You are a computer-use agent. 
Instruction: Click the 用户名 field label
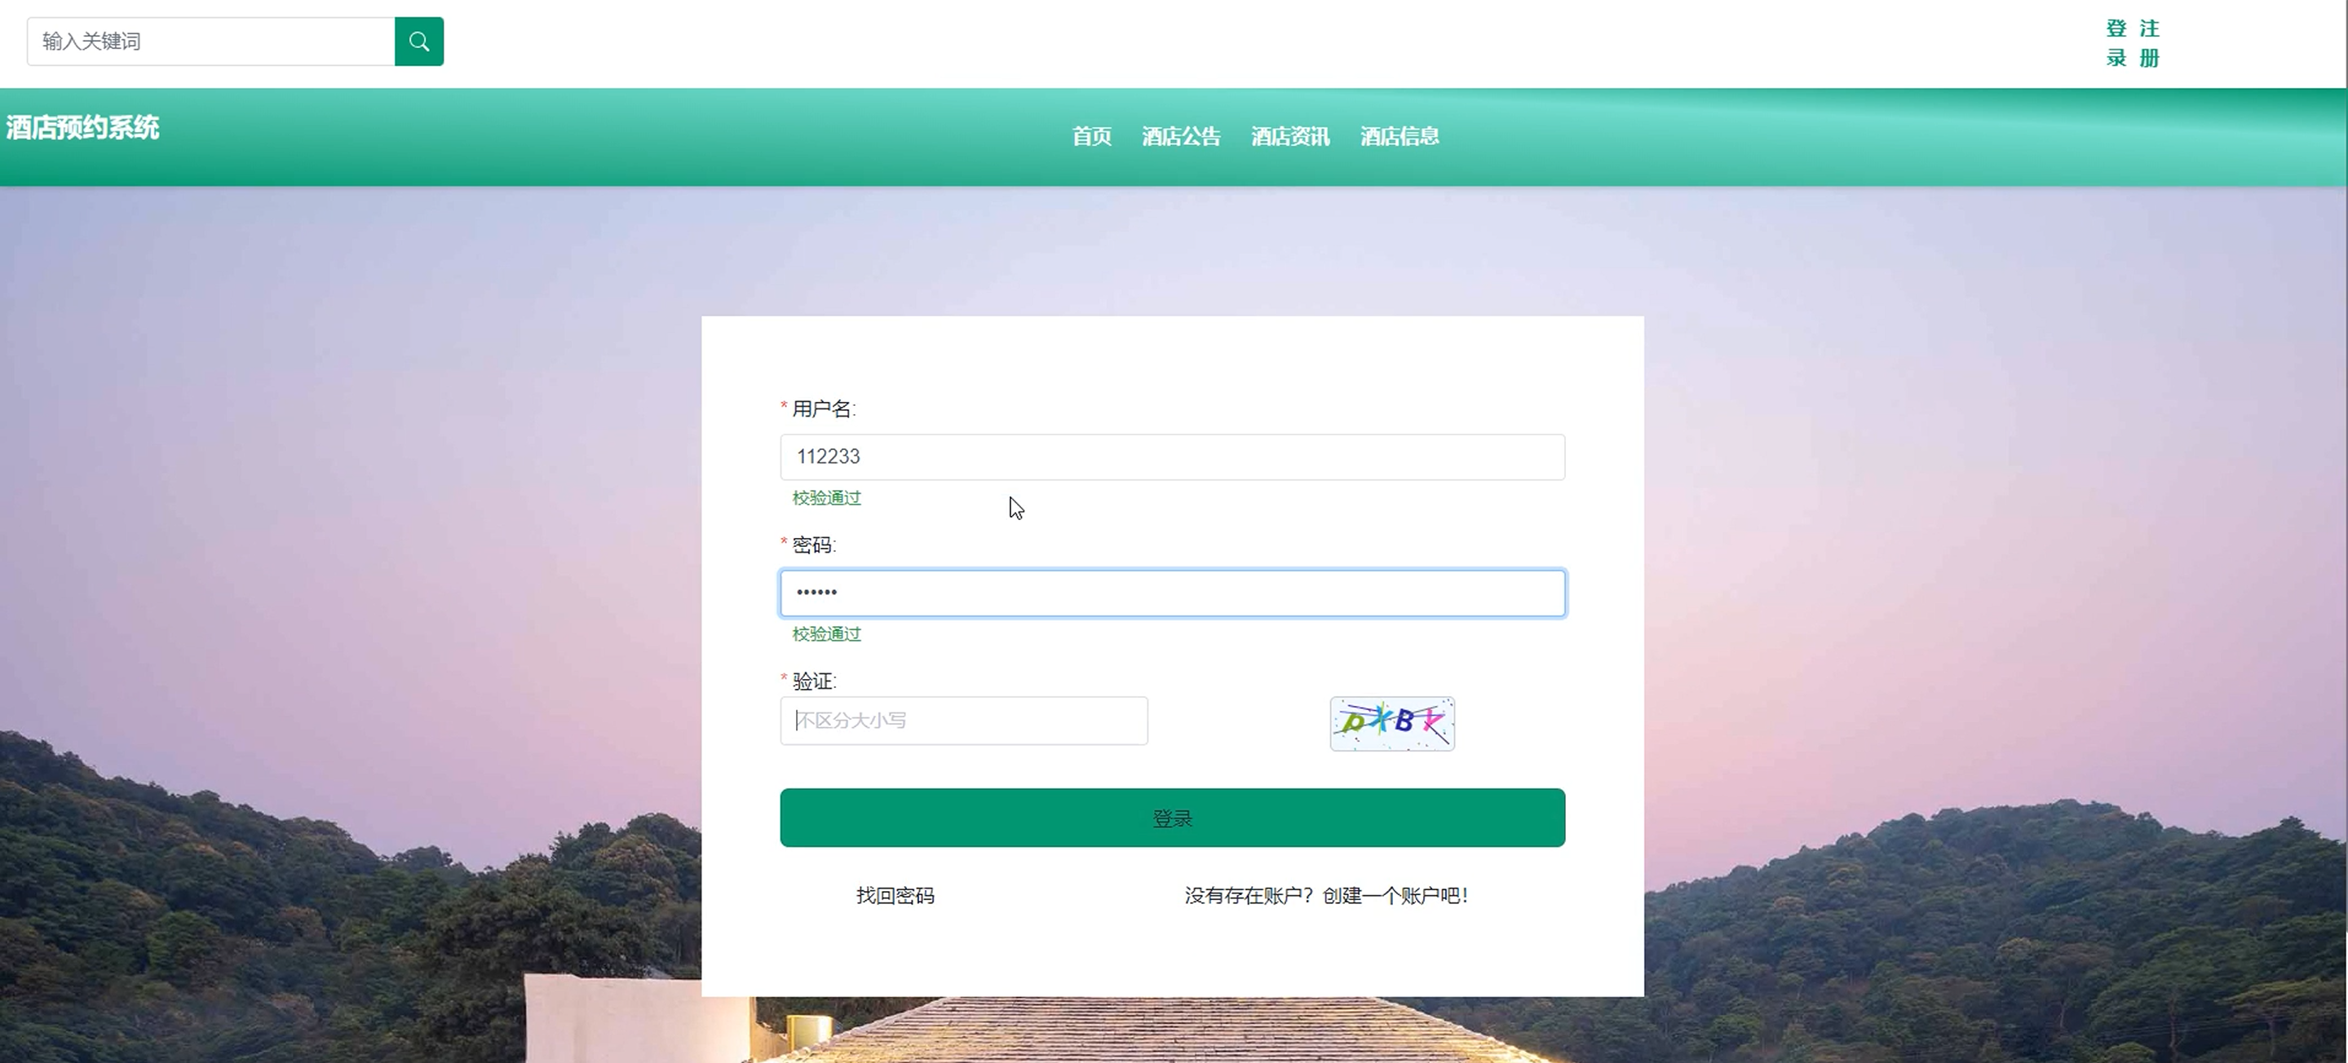point(822,409)
